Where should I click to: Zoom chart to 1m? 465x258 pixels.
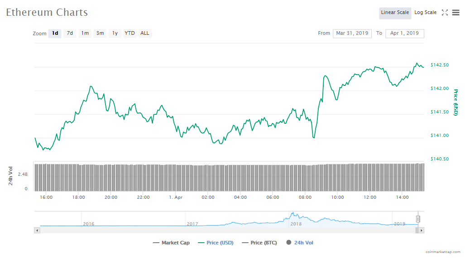click(85, 33)
